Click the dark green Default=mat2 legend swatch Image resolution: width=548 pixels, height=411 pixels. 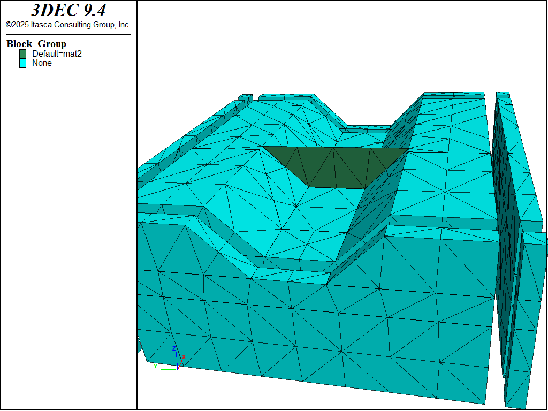22,54
